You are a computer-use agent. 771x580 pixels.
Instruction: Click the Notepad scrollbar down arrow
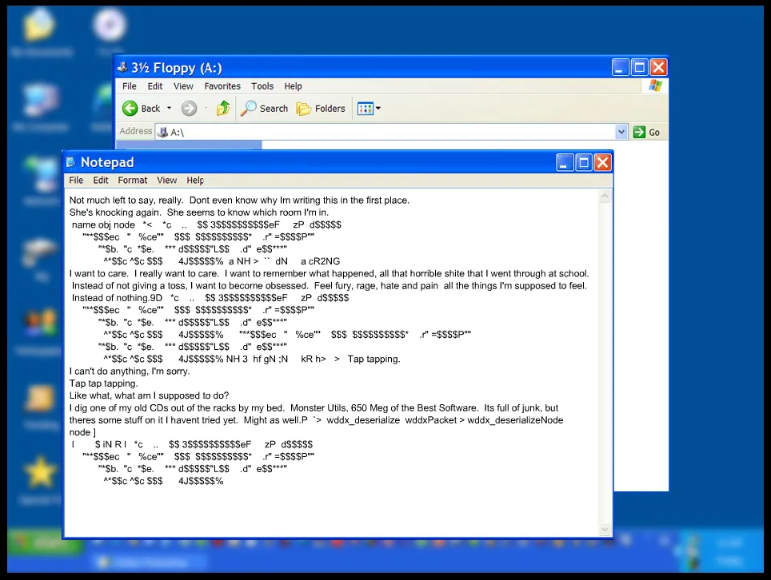pyautogui.click(x=605, y=529)
